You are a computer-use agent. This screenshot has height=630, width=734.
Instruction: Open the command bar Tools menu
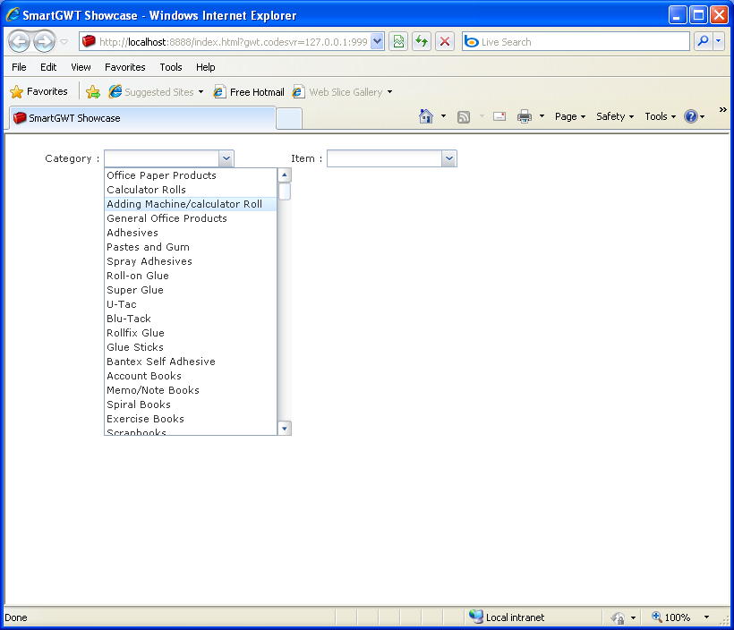click(660, 116)
